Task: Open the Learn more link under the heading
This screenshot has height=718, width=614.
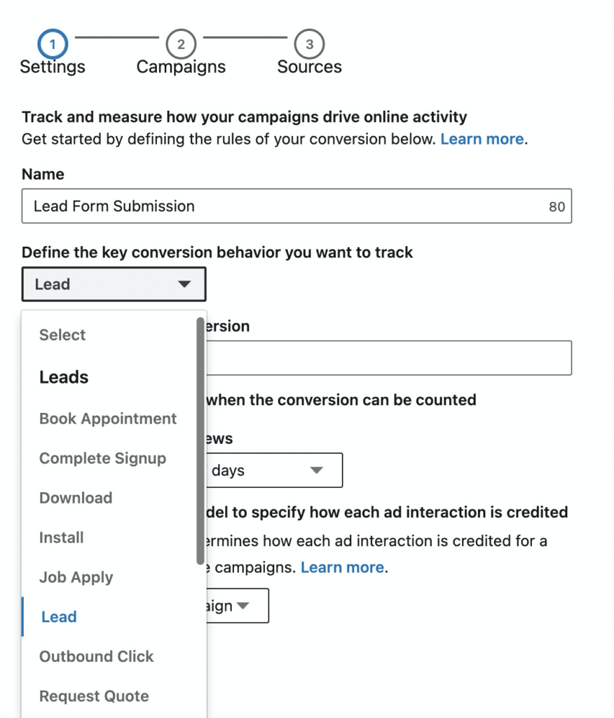Action: click(x=482, y=139)
